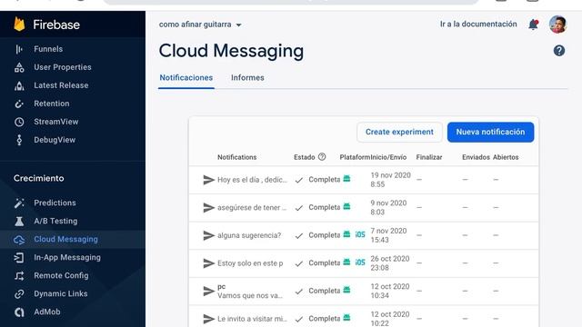
Task: Click the Crecimiento section heading
Action: 38,178
